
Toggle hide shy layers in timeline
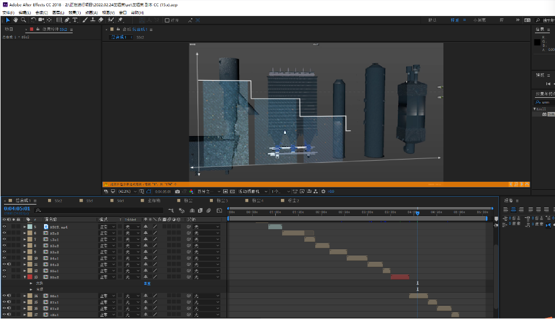click(x=192, y=210)
